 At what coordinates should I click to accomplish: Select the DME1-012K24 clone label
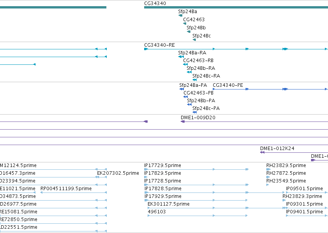[277, 149]
